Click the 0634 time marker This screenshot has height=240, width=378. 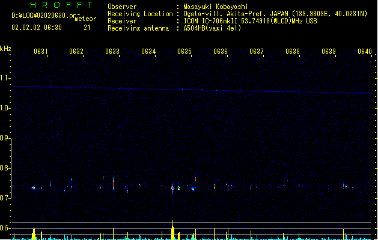point(148,52)
